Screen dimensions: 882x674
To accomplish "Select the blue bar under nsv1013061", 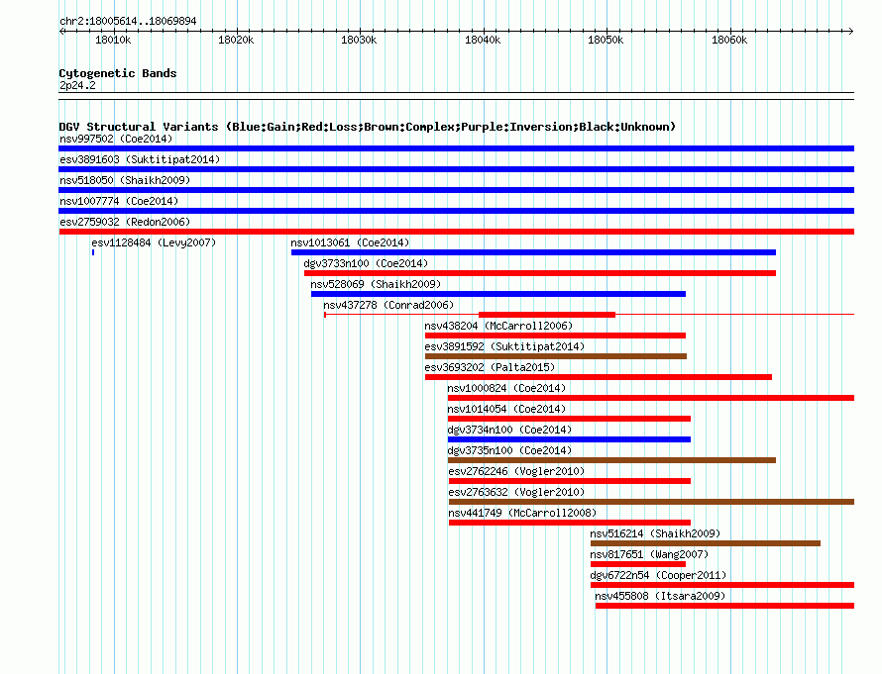I will [x=533, y=252].
